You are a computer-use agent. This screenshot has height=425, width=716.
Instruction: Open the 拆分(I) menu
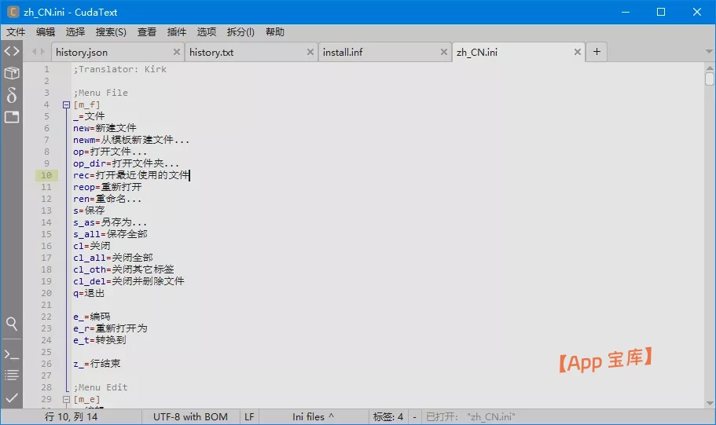point(241,32)
